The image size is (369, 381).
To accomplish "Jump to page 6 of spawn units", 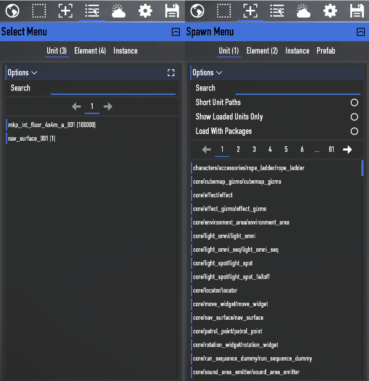I will pos(302,149).
